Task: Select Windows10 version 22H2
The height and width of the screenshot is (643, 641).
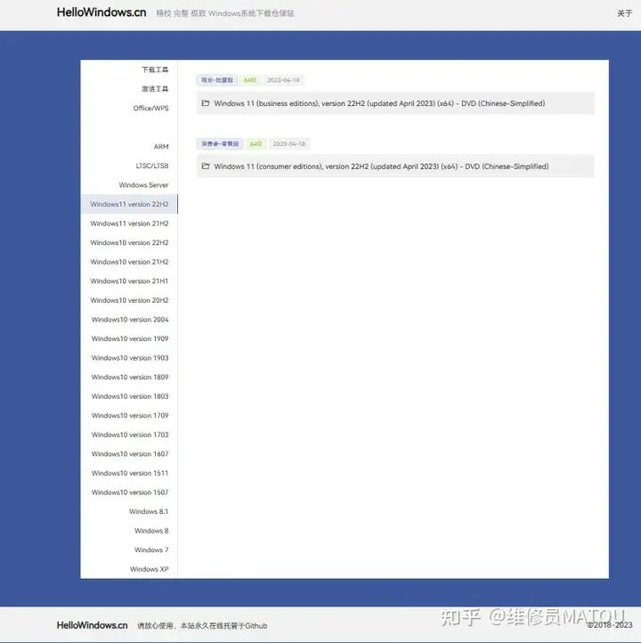Action: pyautogui.click(x=129, y=243)
